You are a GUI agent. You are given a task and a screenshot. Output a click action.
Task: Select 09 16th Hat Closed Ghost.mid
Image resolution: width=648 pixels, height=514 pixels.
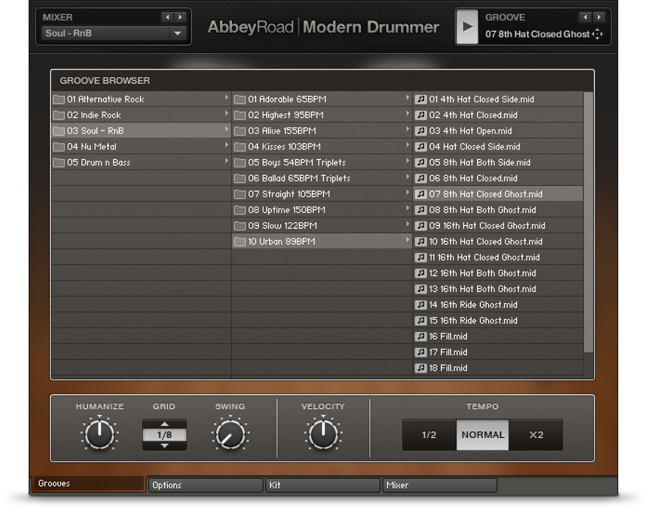[x=498, y=226]
